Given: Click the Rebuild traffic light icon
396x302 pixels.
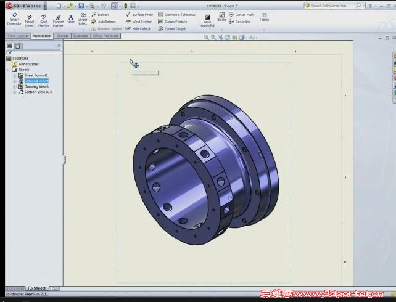Looking at the screenshot, I should 125,6.
